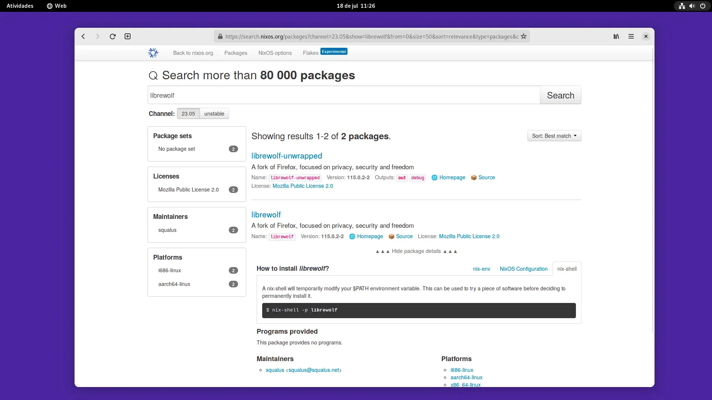
Task: Open the librewolf Homepage link
Action: [x=370, y=236]
